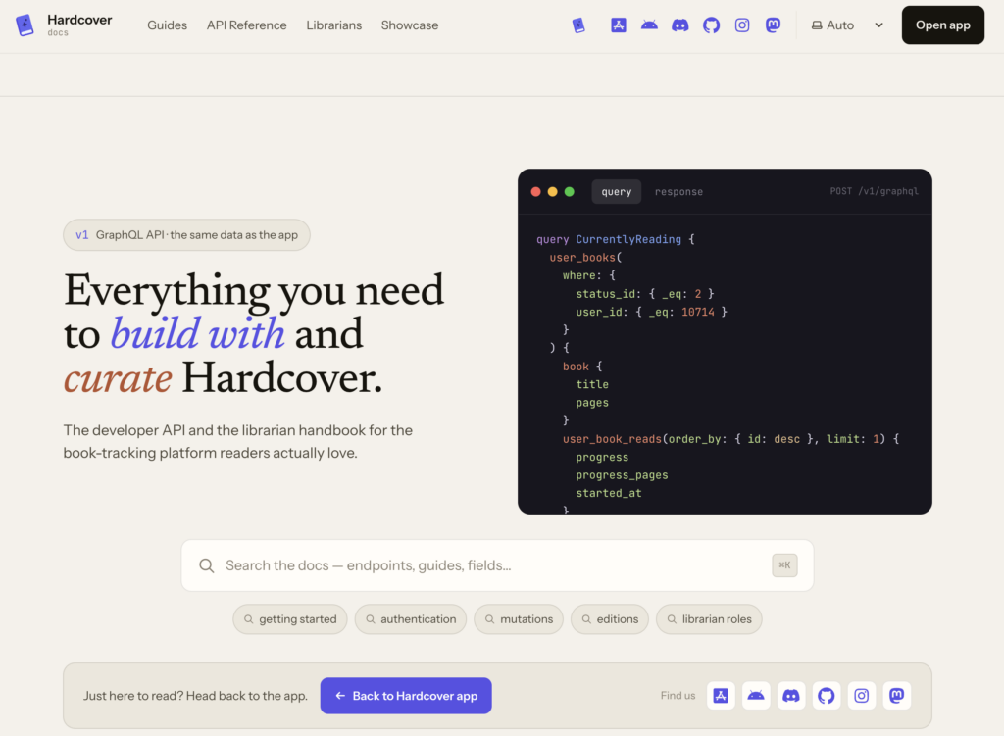This screenshot has height=736, width=1004.
Task: Select the mutations search chip
Action: 519,618
